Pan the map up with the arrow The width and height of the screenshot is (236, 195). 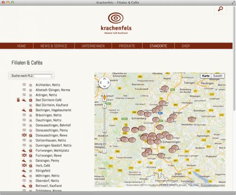pyautogui.click(x=105, y=79)
